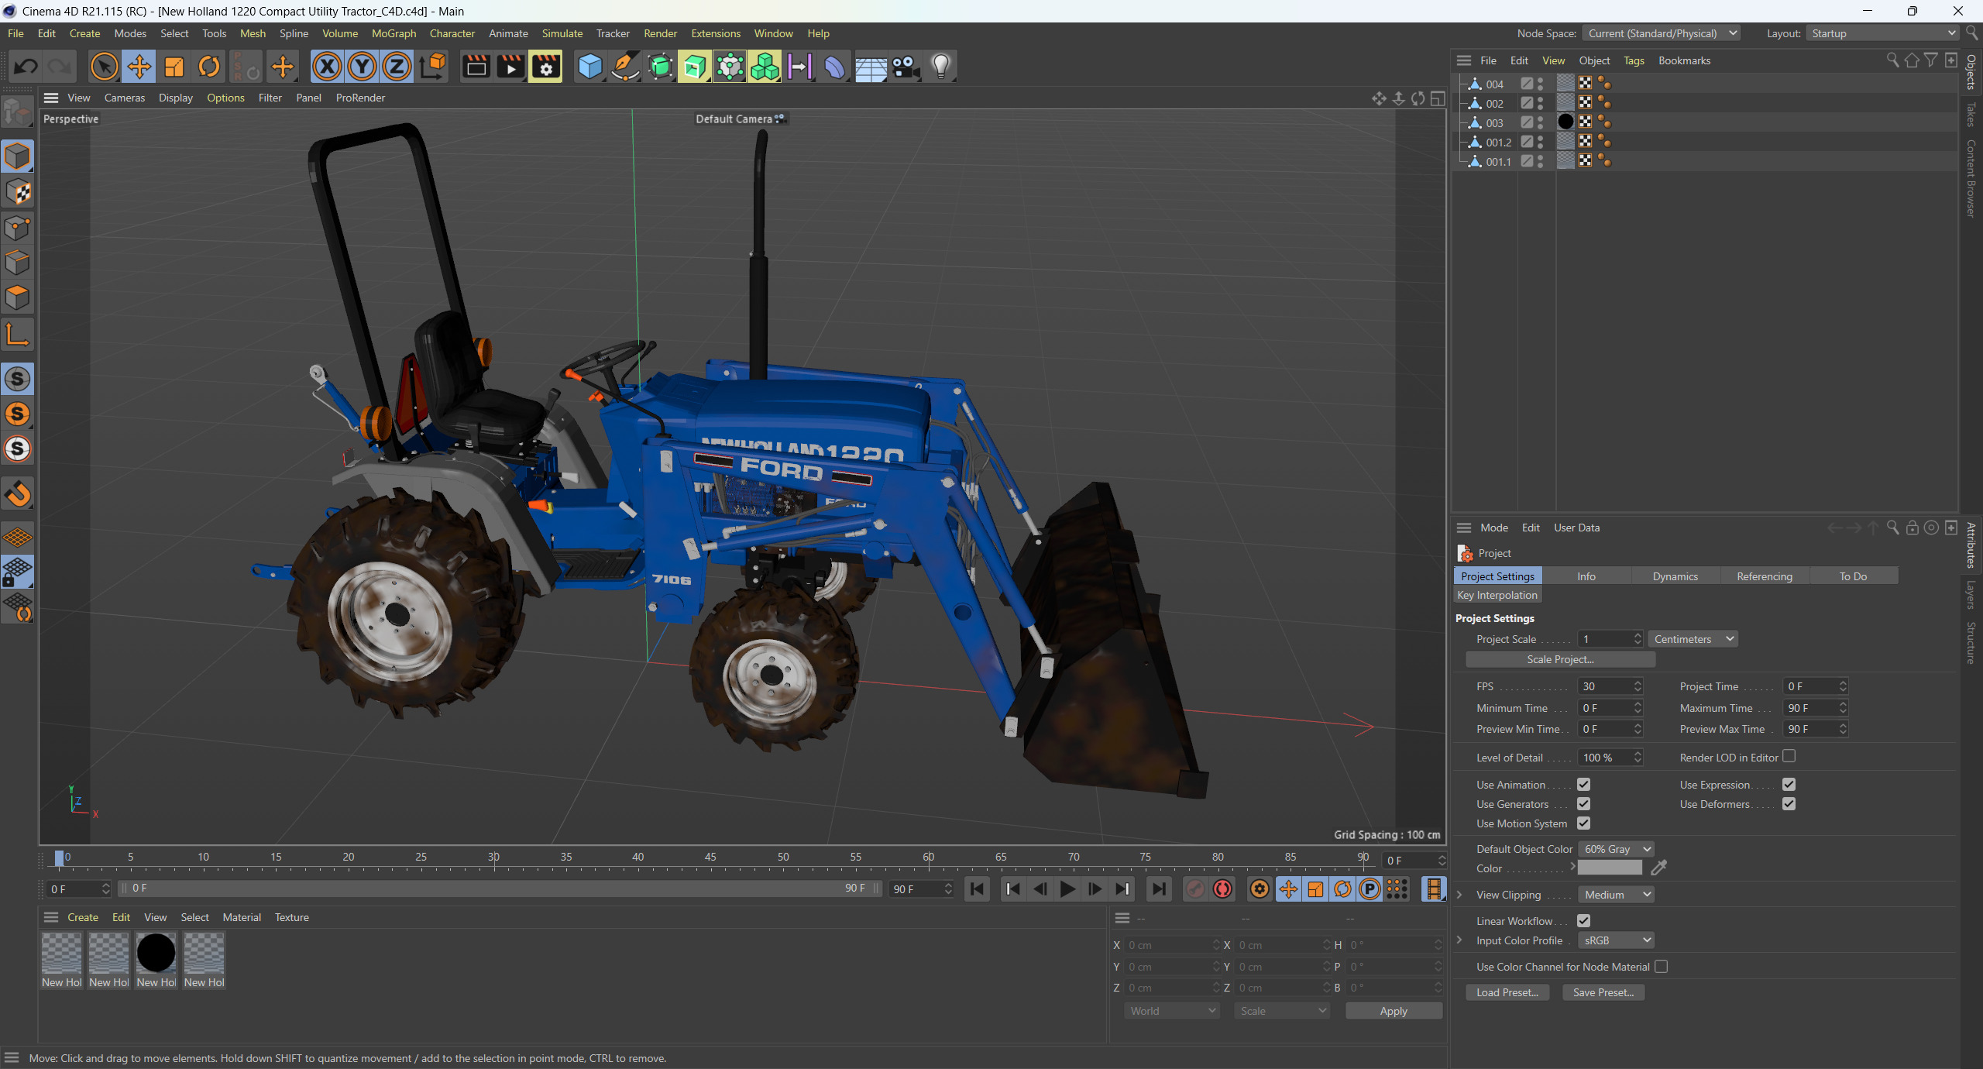1983x1069 pixels.
Task: Add a Light object with the bulb icon
Action: [x=940, y=67]
